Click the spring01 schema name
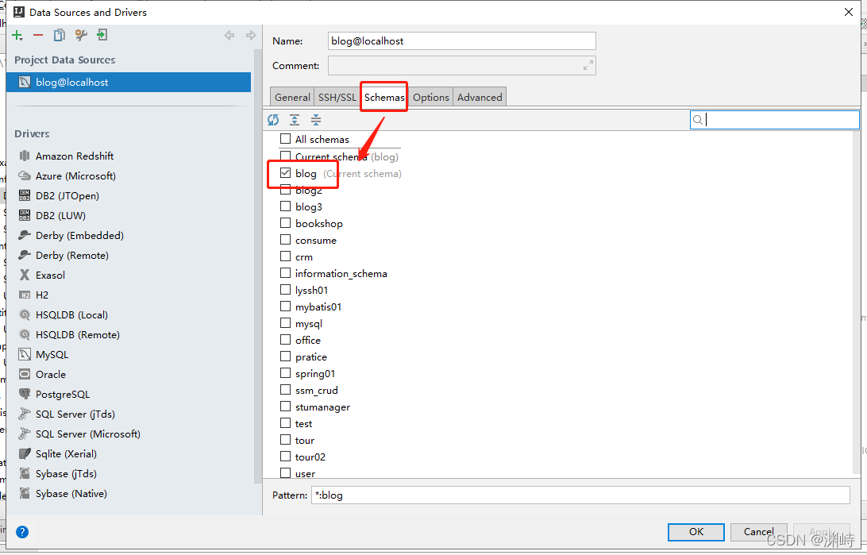867x555 pixels. click(315, 374)
